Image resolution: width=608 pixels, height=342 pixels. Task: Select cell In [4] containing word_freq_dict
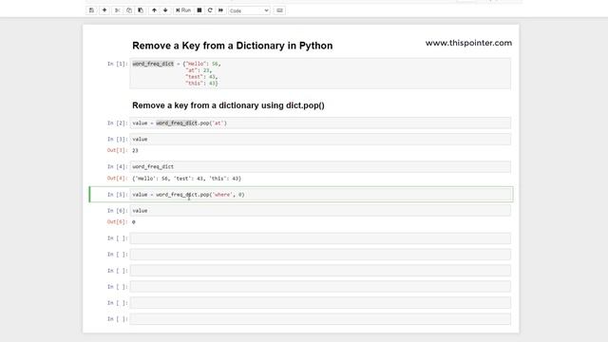tap(320, 167)
